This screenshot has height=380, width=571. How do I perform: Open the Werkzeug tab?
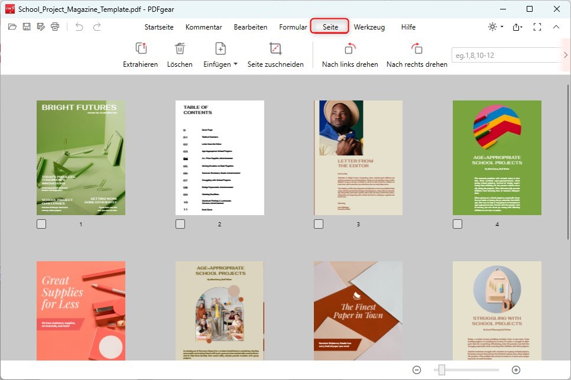pyautogui.click(x=369, y=27)
